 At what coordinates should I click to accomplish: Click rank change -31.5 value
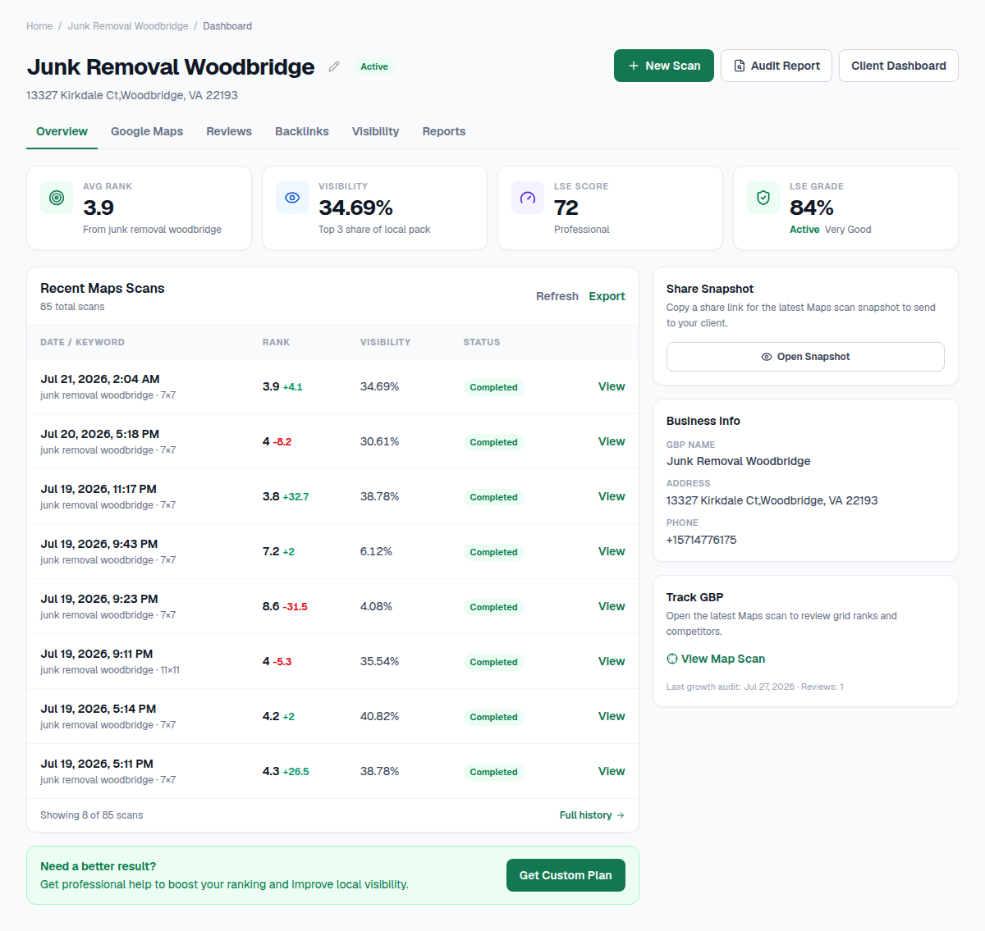pos(295,607)
